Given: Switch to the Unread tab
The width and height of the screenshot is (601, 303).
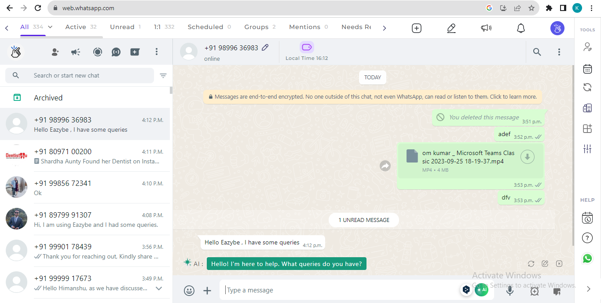Looking at the screenshot, I should click(x=123, y=26).
